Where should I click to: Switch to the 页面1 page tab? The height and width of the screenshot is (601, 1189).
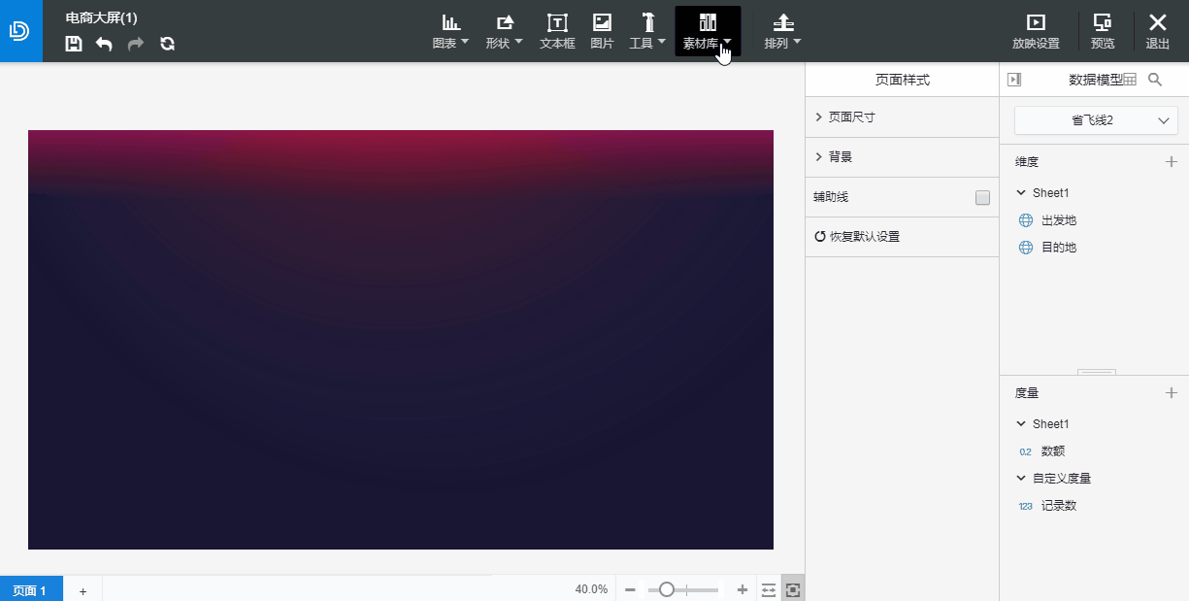click(30, 589)
